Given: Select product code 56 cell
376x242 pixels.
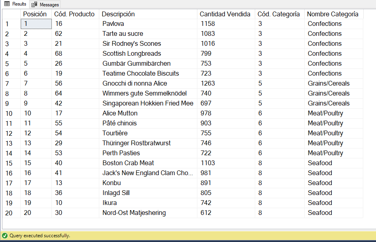Looking at the screenshot, I should pos(75,83).
